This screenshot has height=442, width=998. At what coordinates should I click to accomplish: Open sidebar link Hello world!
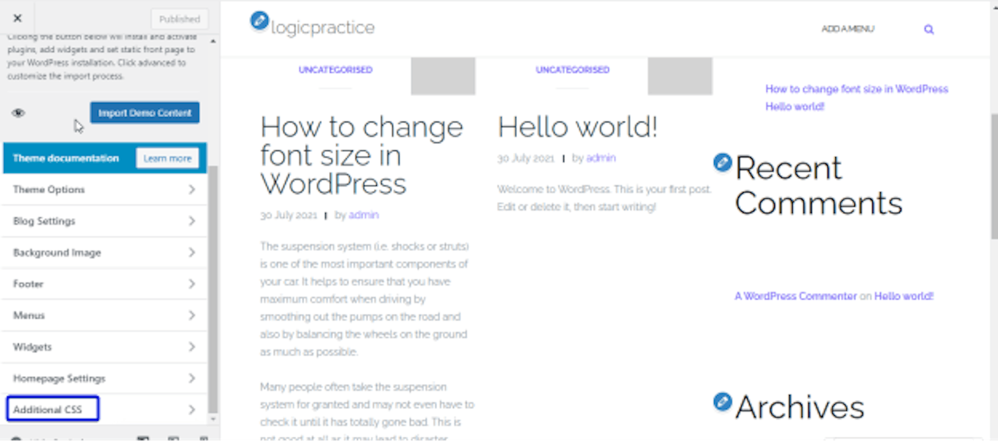point(795,106)
